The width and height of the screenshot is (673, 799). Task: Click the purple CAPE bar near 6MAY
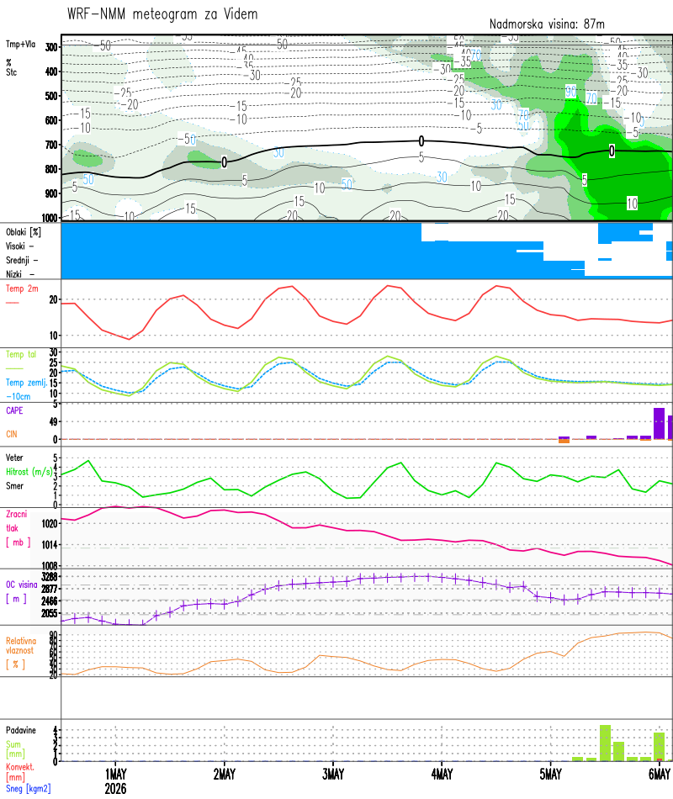tap(659, 425)
